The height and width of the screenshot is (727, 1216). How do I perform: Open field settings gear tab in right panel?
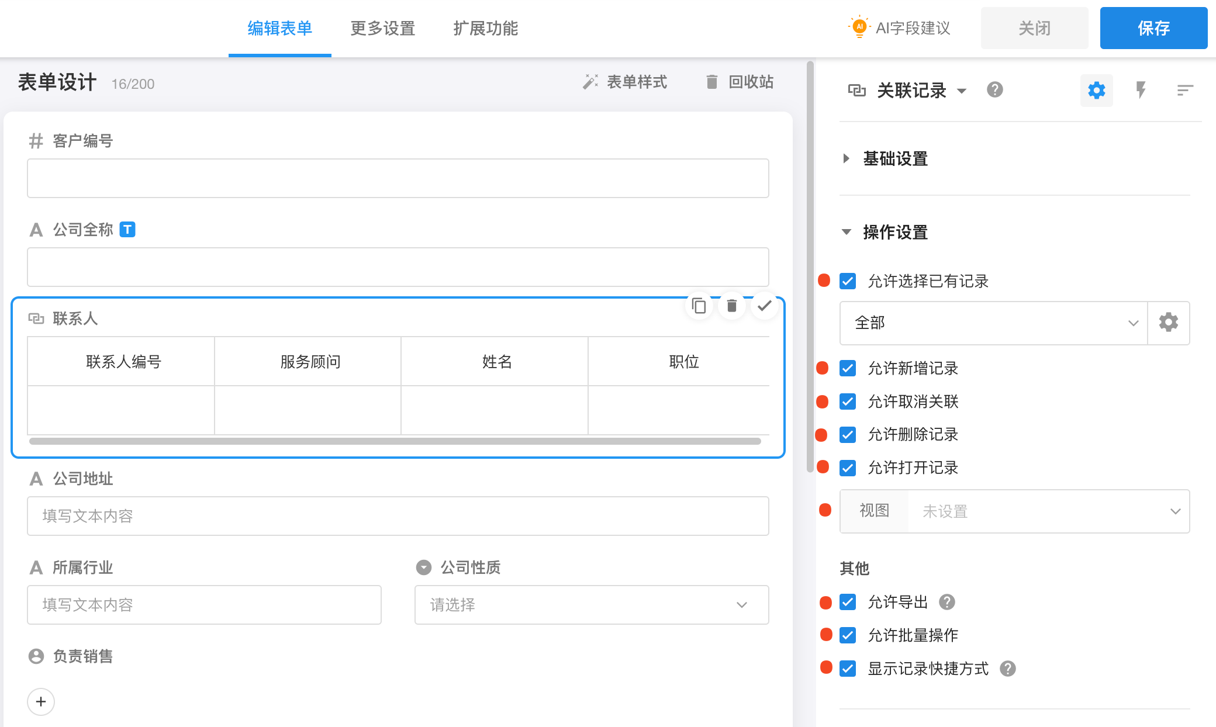(x=1096, y=90)
